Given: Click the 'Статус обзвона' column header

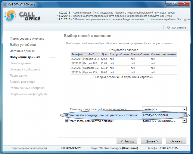Looking at the screenshot, I should pos(120,54).
